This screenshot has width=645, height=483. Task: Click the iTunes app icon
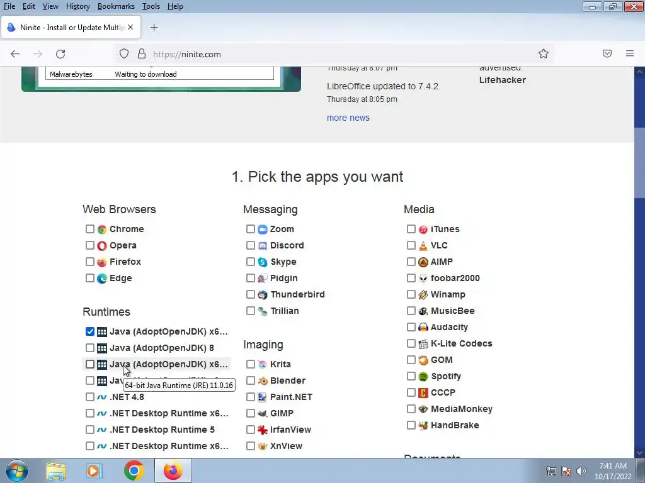[423, 229]
